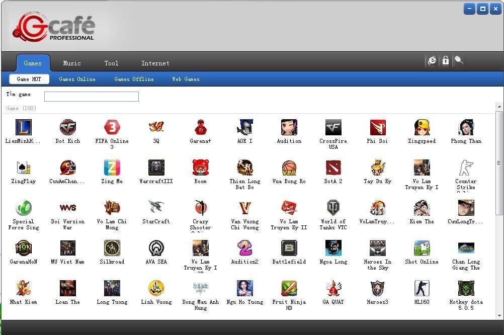Image resolution: width=504 pixels, height=335 pixels.
Task: Select Zingspeed game icon
Action: click(x=422, y=127)
